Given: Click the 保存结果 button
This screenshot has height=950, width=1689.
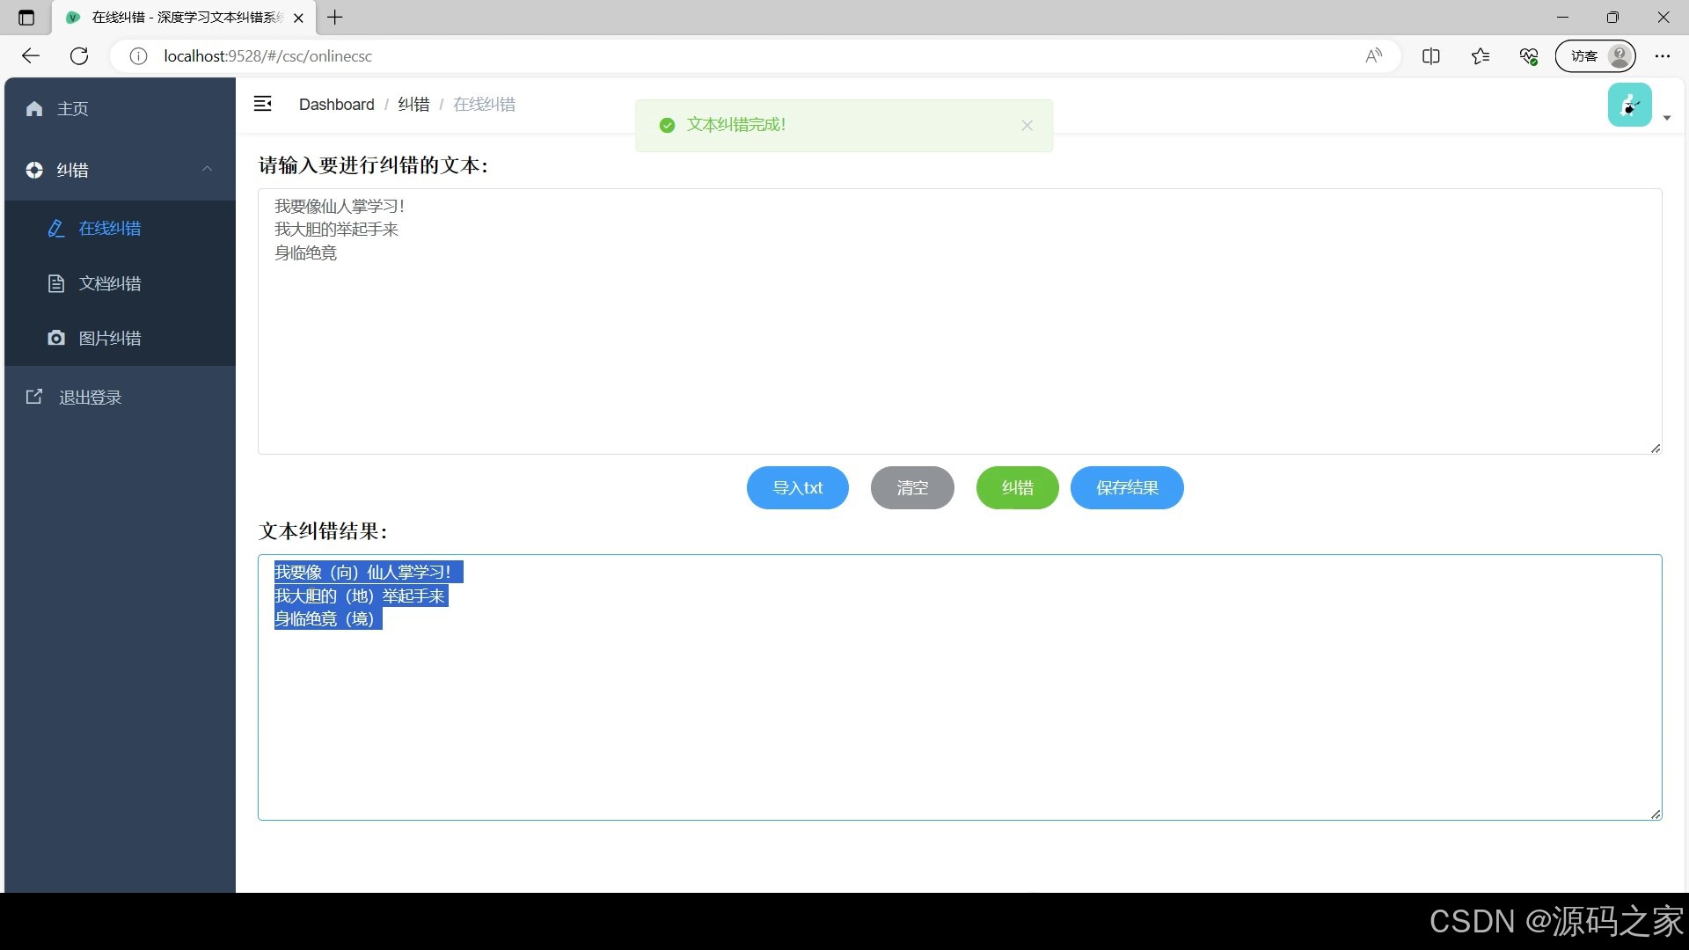Looking at the screenshot, I should 1126,487.
